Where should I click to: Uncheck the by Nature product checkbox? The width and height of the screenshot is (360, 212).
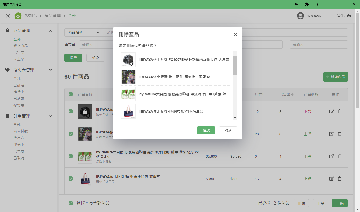pos(71,156)
